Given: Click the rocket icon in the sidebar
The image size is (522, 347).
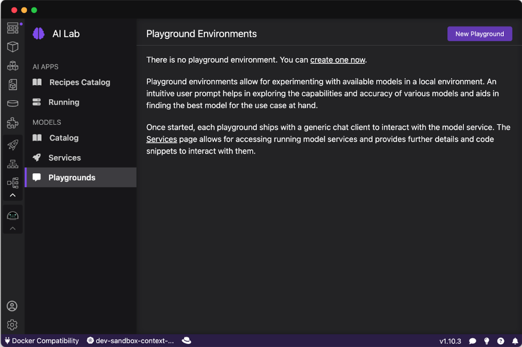Looking at the screenshot, I should tap(12, 145).
